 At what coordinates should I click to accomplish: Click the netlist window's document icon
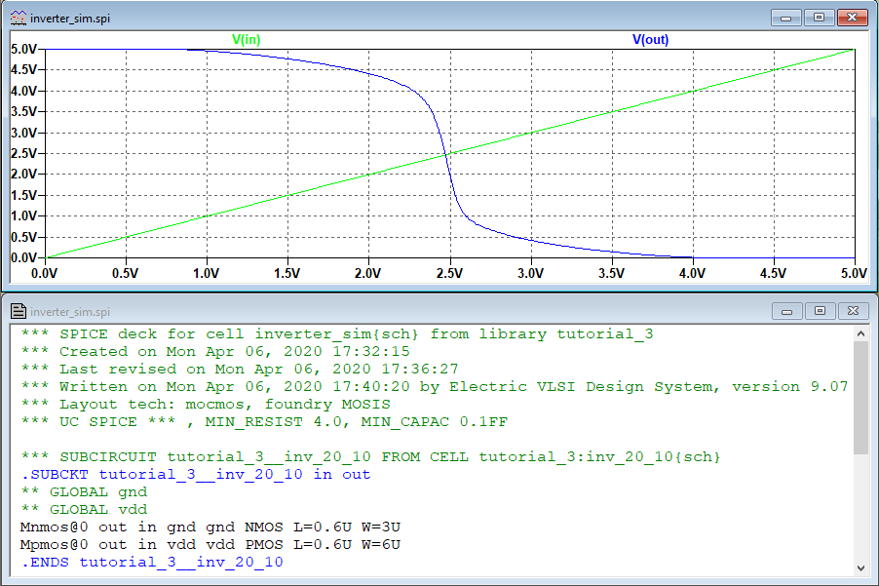[x=18, y=311]
